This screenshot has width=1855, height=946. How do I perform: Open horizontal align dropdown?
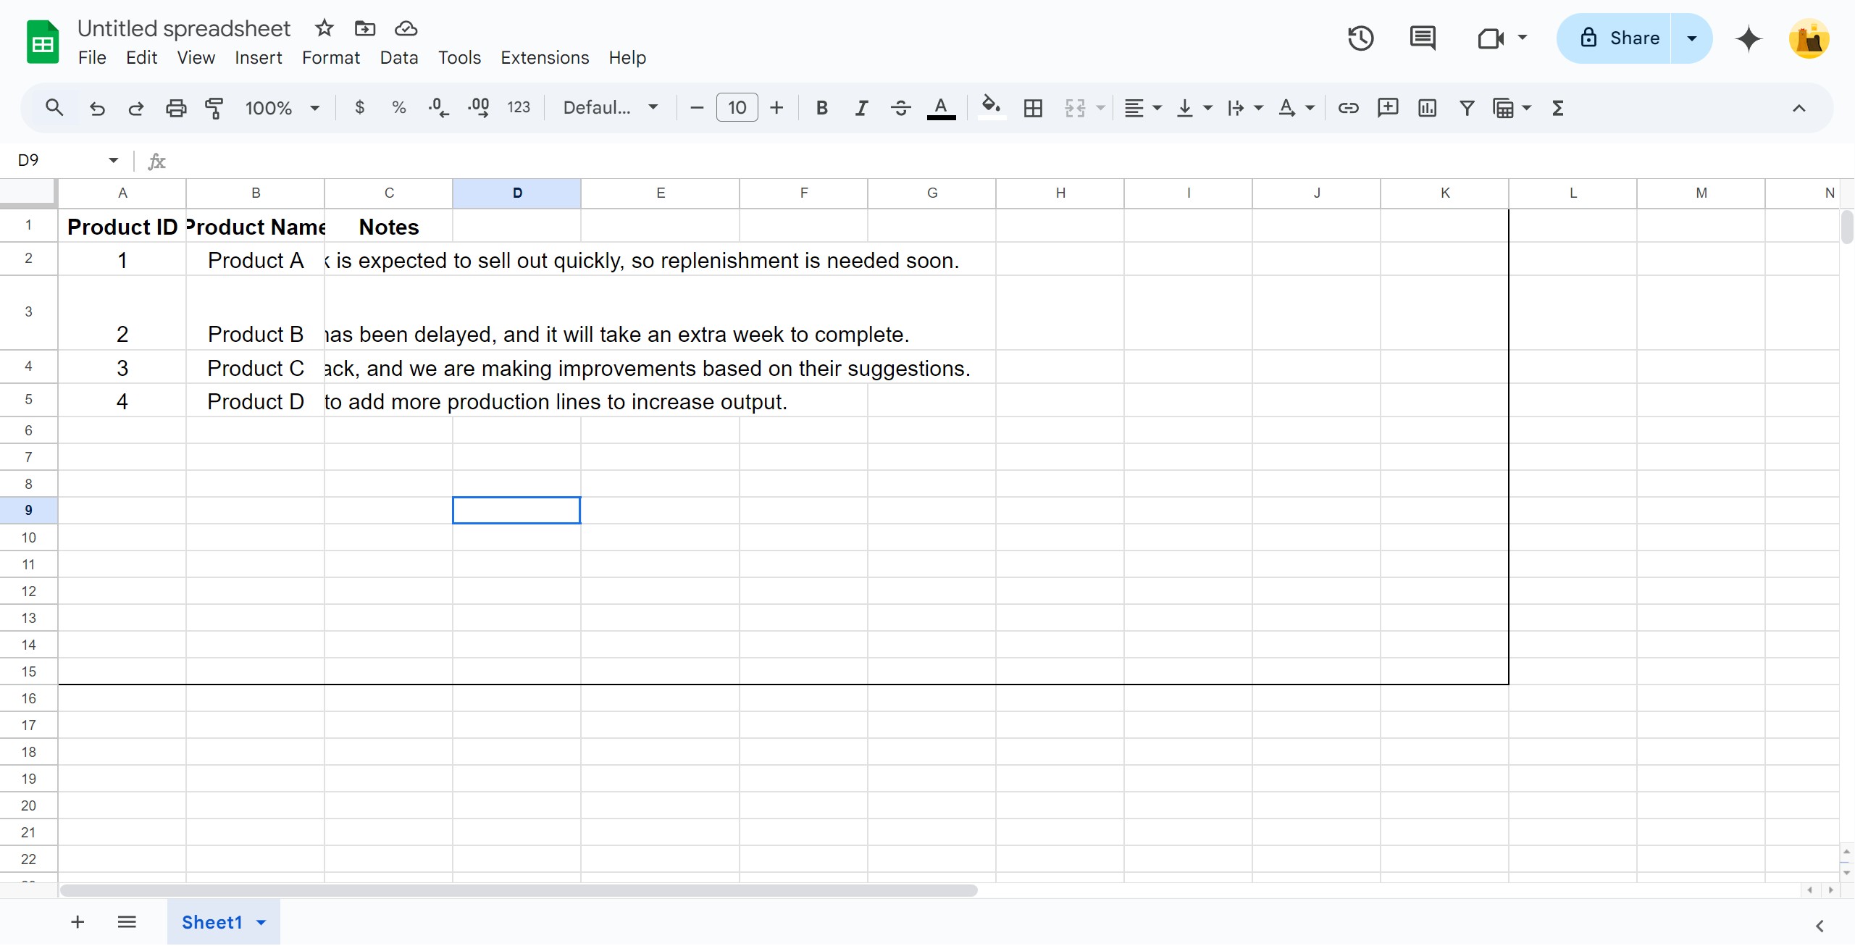(x=1142, y=108)
